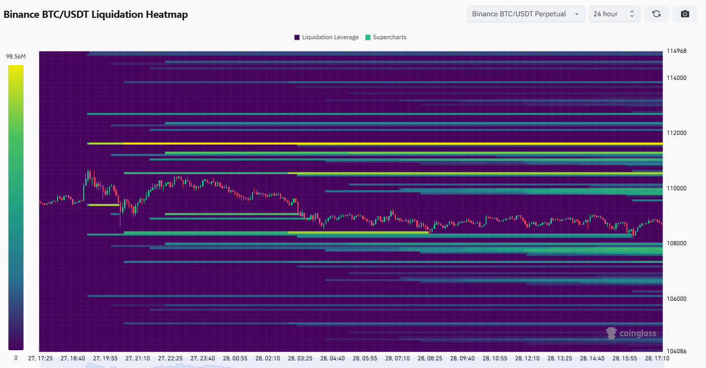706x368 pixels.
Task: Click the "28, 09:40" time axis label
Action: [x=463, y=358]
